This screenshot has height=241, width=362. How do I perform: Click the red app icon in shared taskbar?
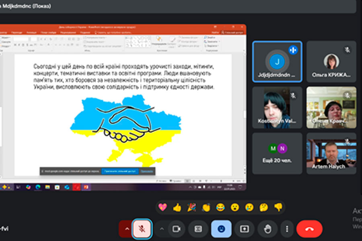pos(76,187)
